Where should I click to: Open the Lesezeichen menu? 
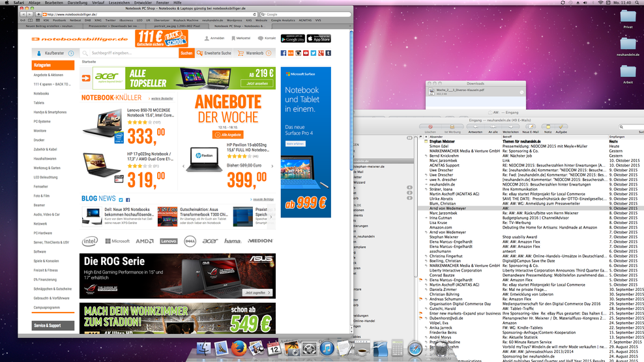click(119, 3)
